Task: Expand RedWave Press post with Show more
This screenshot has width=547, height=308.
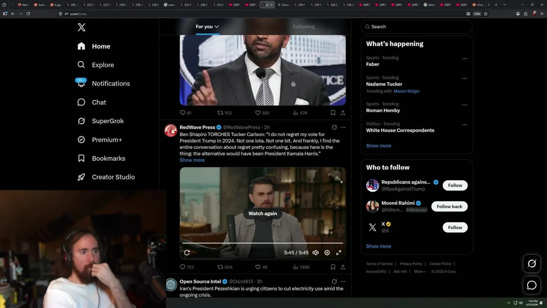Action: coord(192,160)
